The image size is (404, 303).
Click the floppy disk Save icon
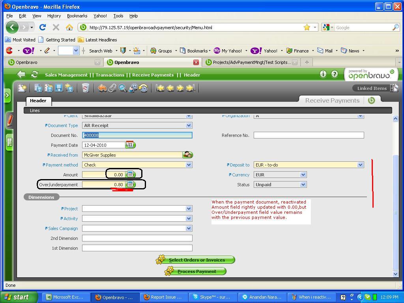tap(59, 88)
